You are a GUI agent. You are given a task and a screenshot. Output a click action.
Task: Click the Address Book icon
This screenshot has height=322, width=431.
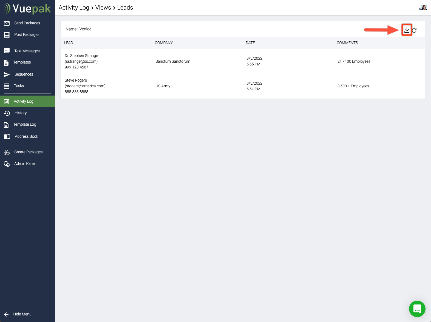tap(7, 137)
